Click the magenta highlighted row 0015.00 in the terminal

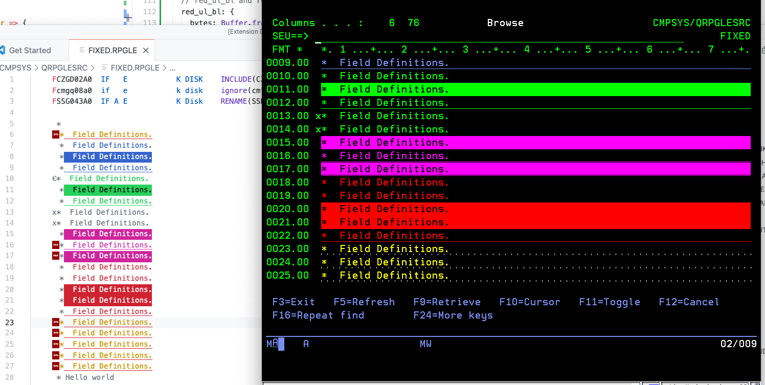coord(536,143)
